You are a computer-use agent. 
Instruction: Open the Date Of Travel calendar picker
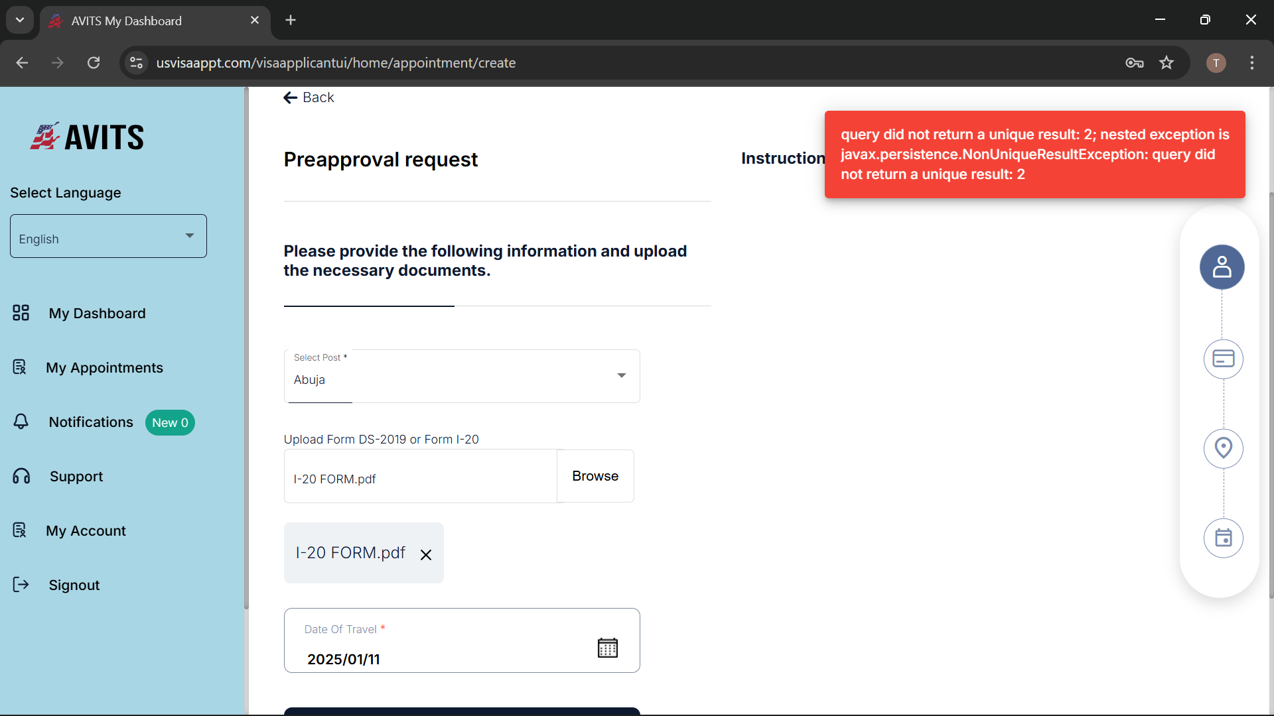(607, 648)
